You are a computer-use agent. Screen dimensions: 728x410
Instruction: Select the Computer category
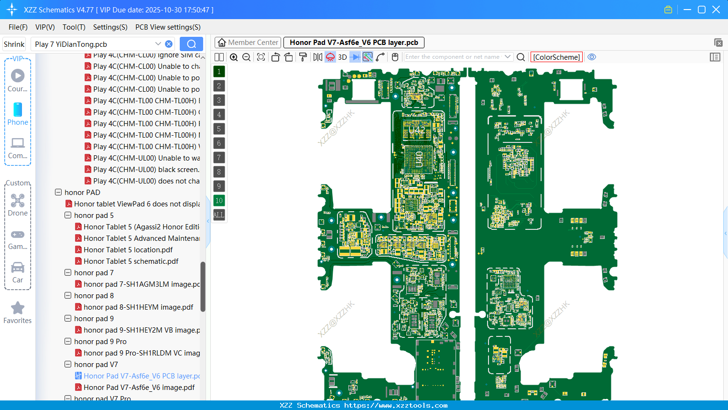[x=18, y=148]
